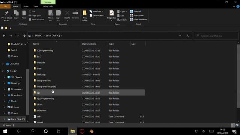Delete the selected Qt folder
The width and height of the screenshot is (240, 135).
tap(67, 16)
